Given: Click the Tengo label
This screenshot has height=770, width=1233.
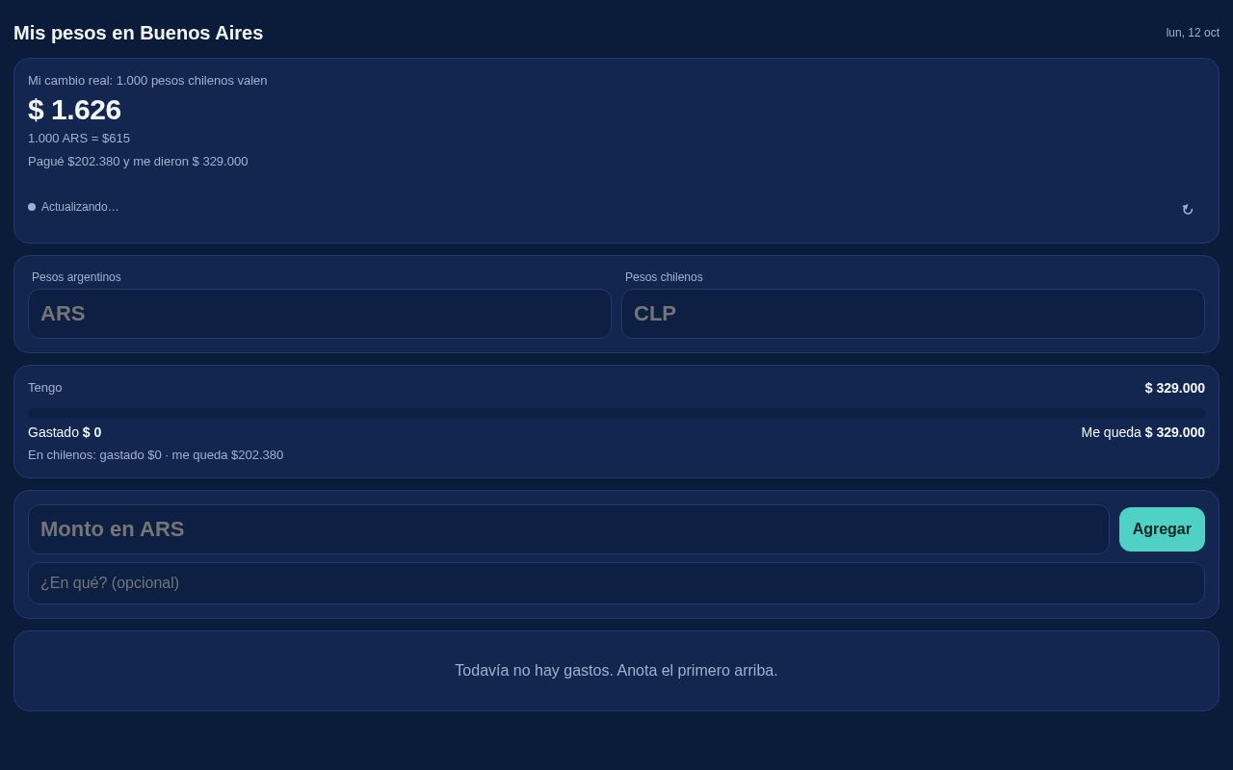Looking at the screenshot, I should [x=45, y=388].
